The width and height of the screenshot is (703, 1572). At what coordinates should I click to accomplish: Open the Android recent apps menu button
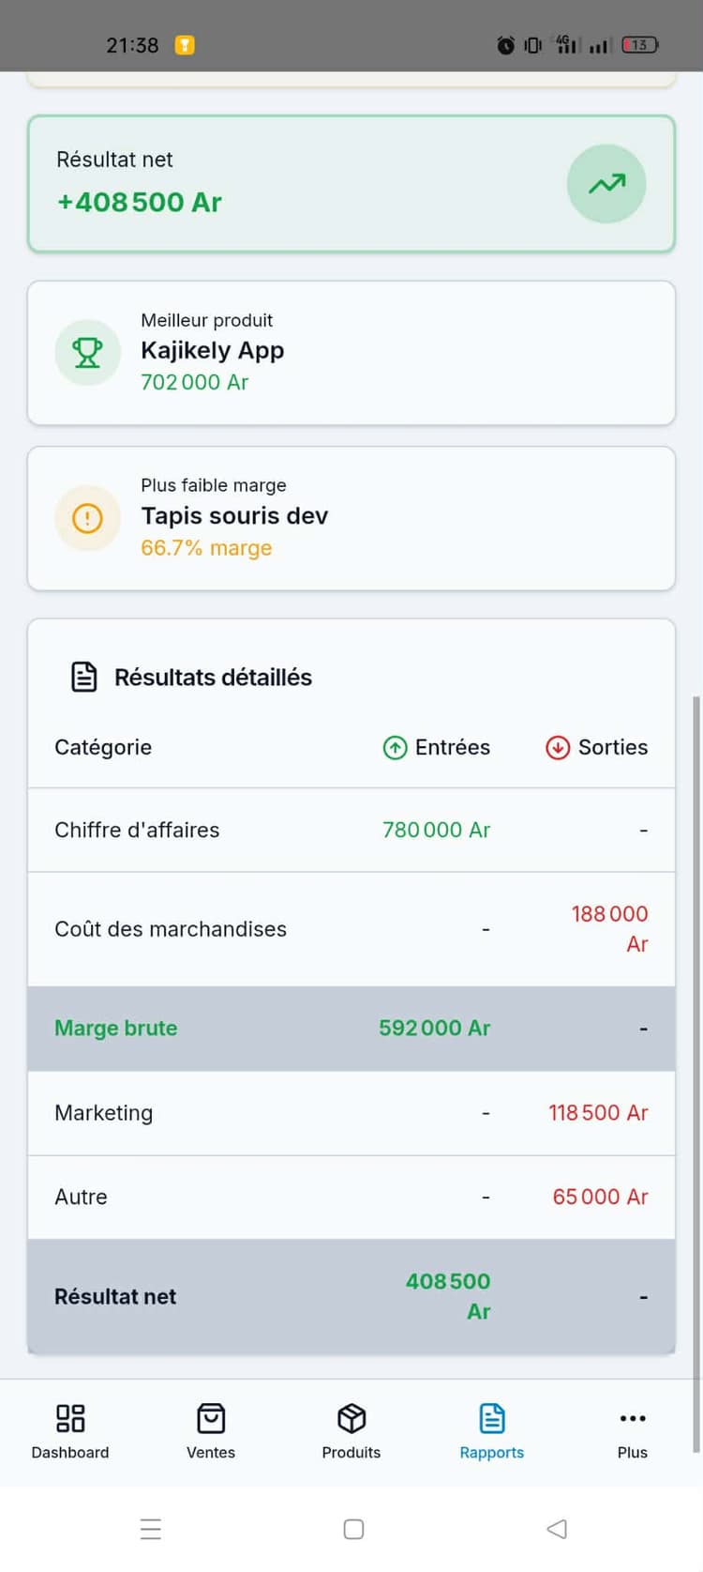pyautogui.click(x=151, y=1529)
